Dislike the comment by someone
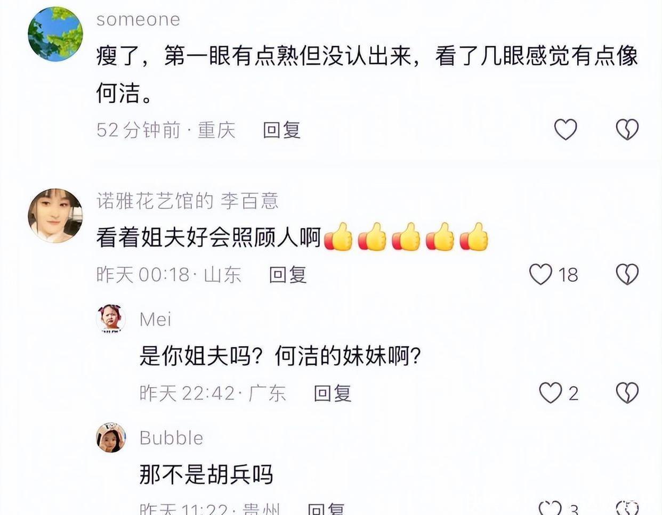Viewport: 662px width, 515px height. [627, 129]
